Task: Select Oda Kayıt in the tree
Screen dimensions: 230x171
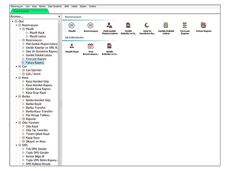Action: point(32,126)
